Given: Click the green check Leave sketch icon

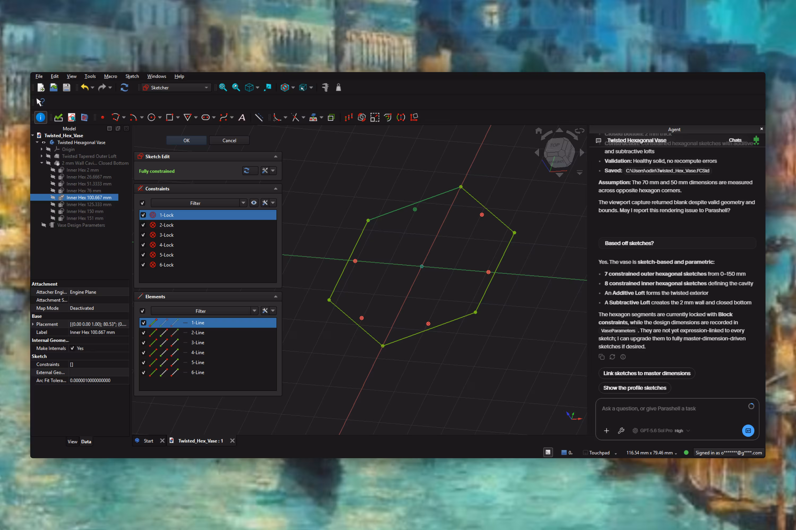Looking at the screenshot, I should 59,117.
